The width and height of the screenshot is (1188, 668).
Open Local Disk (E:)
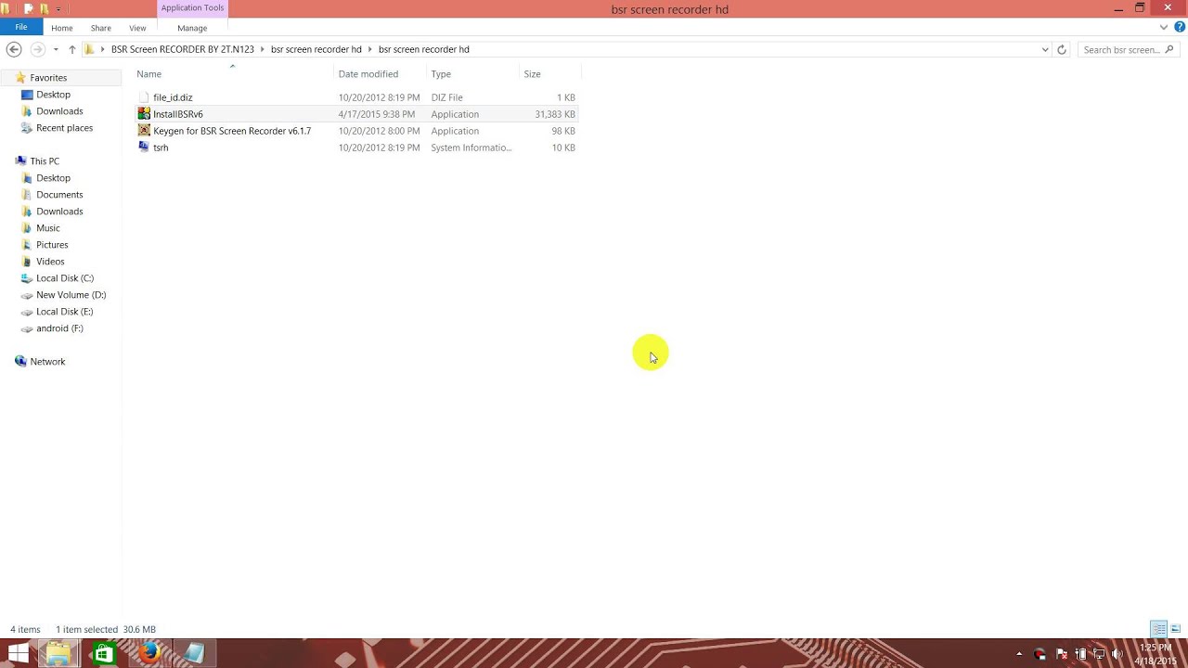point(64,312)
